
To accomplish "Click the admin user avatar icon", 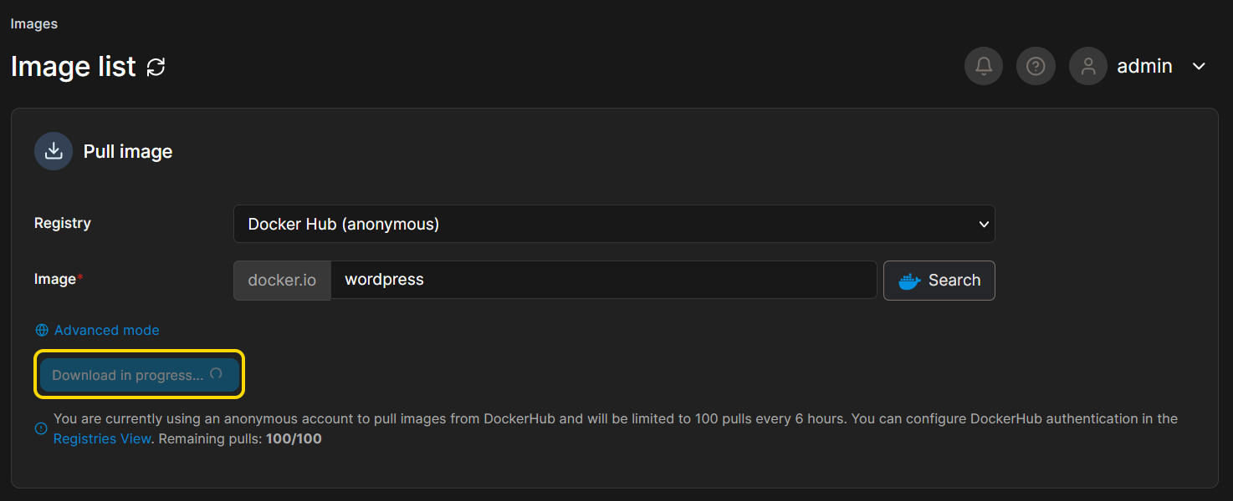I will [x=1088, y=66].
